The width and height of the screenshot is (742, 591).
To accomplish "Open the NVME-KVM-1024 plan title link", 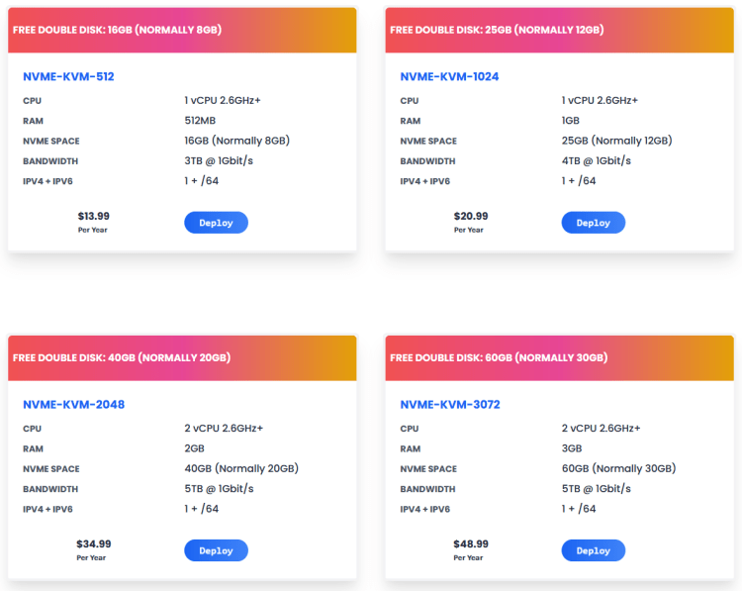I will coord(449,76).
